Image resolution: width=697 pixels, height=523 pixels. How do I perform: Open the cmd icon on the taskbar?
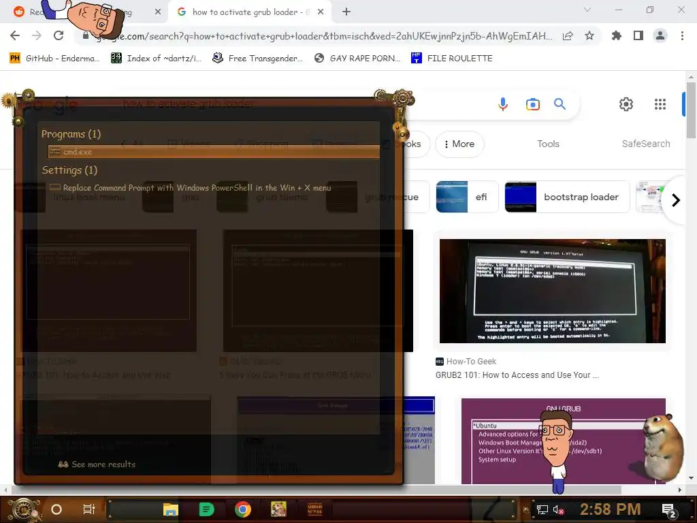tap(314, 509)
